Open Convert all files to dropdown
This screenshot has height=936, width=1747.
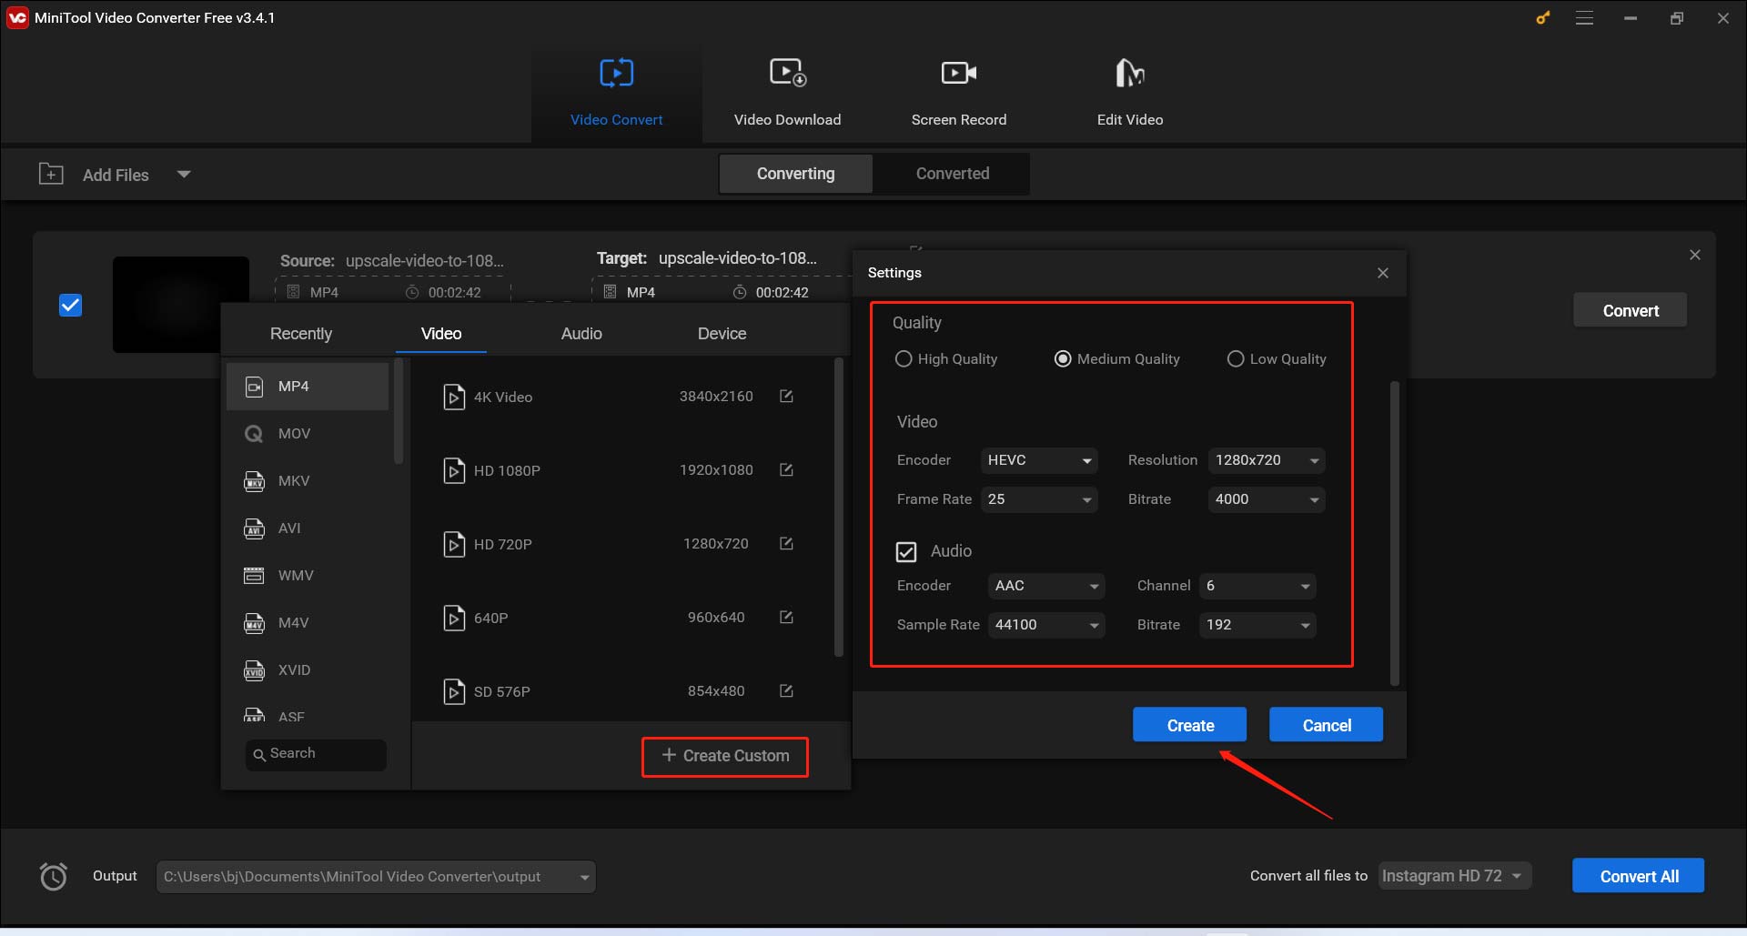coord(1455,876)
